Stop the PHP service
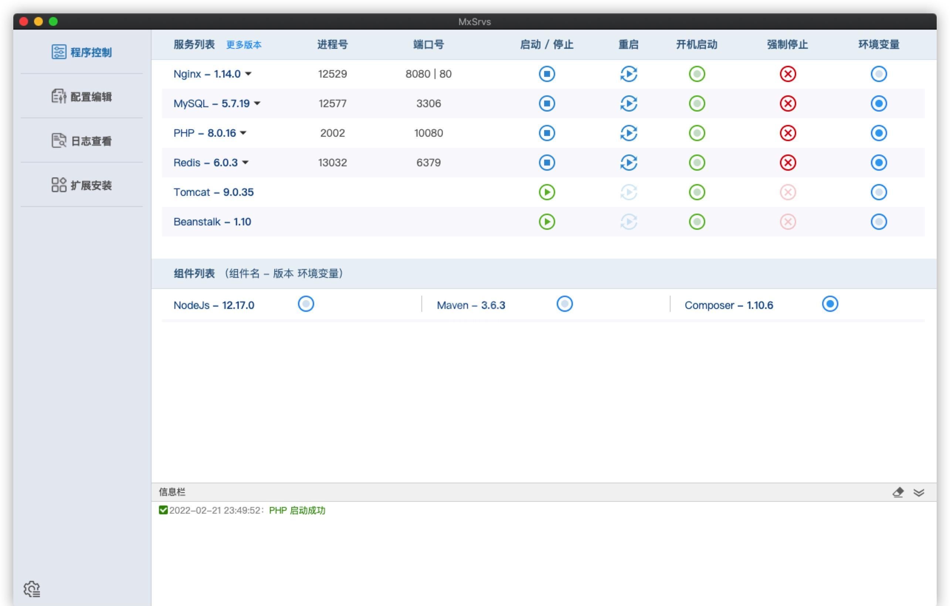Image resolution: width=950 pixels, height=606 pixels. (x=547, y=133)
